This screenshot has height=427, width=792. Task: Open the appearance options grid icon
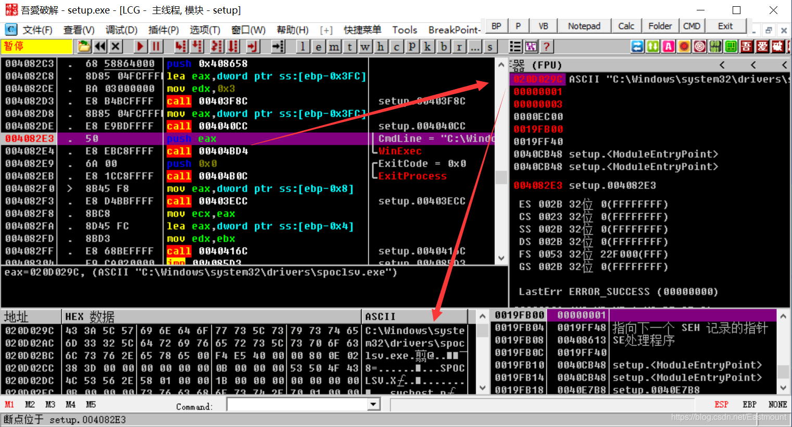click(x=531, y=47)
